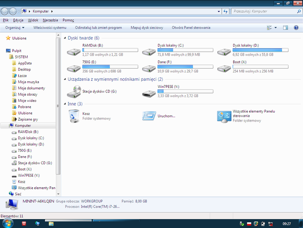Screen dimensions: 303x228
Task: Click the network tray icon with red X
Action: (270, 224)
